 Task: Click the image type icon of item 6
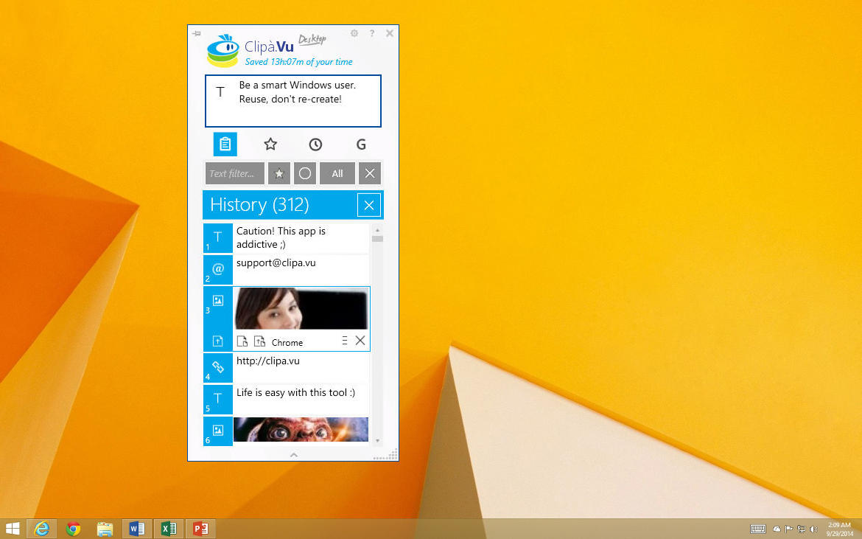[x=218, y=431]
